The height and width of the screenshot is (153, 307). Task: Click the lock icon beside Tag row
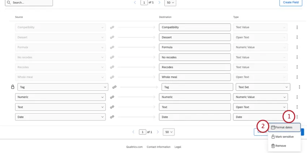[x=13, y=87]
